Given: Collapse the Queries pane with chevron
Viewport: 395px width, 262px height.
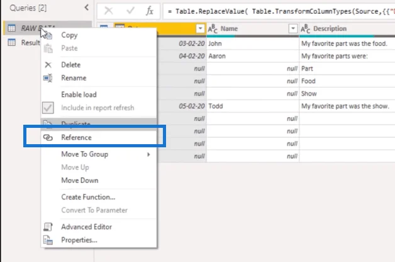Looking at the screenshot, I should point(87,8).
